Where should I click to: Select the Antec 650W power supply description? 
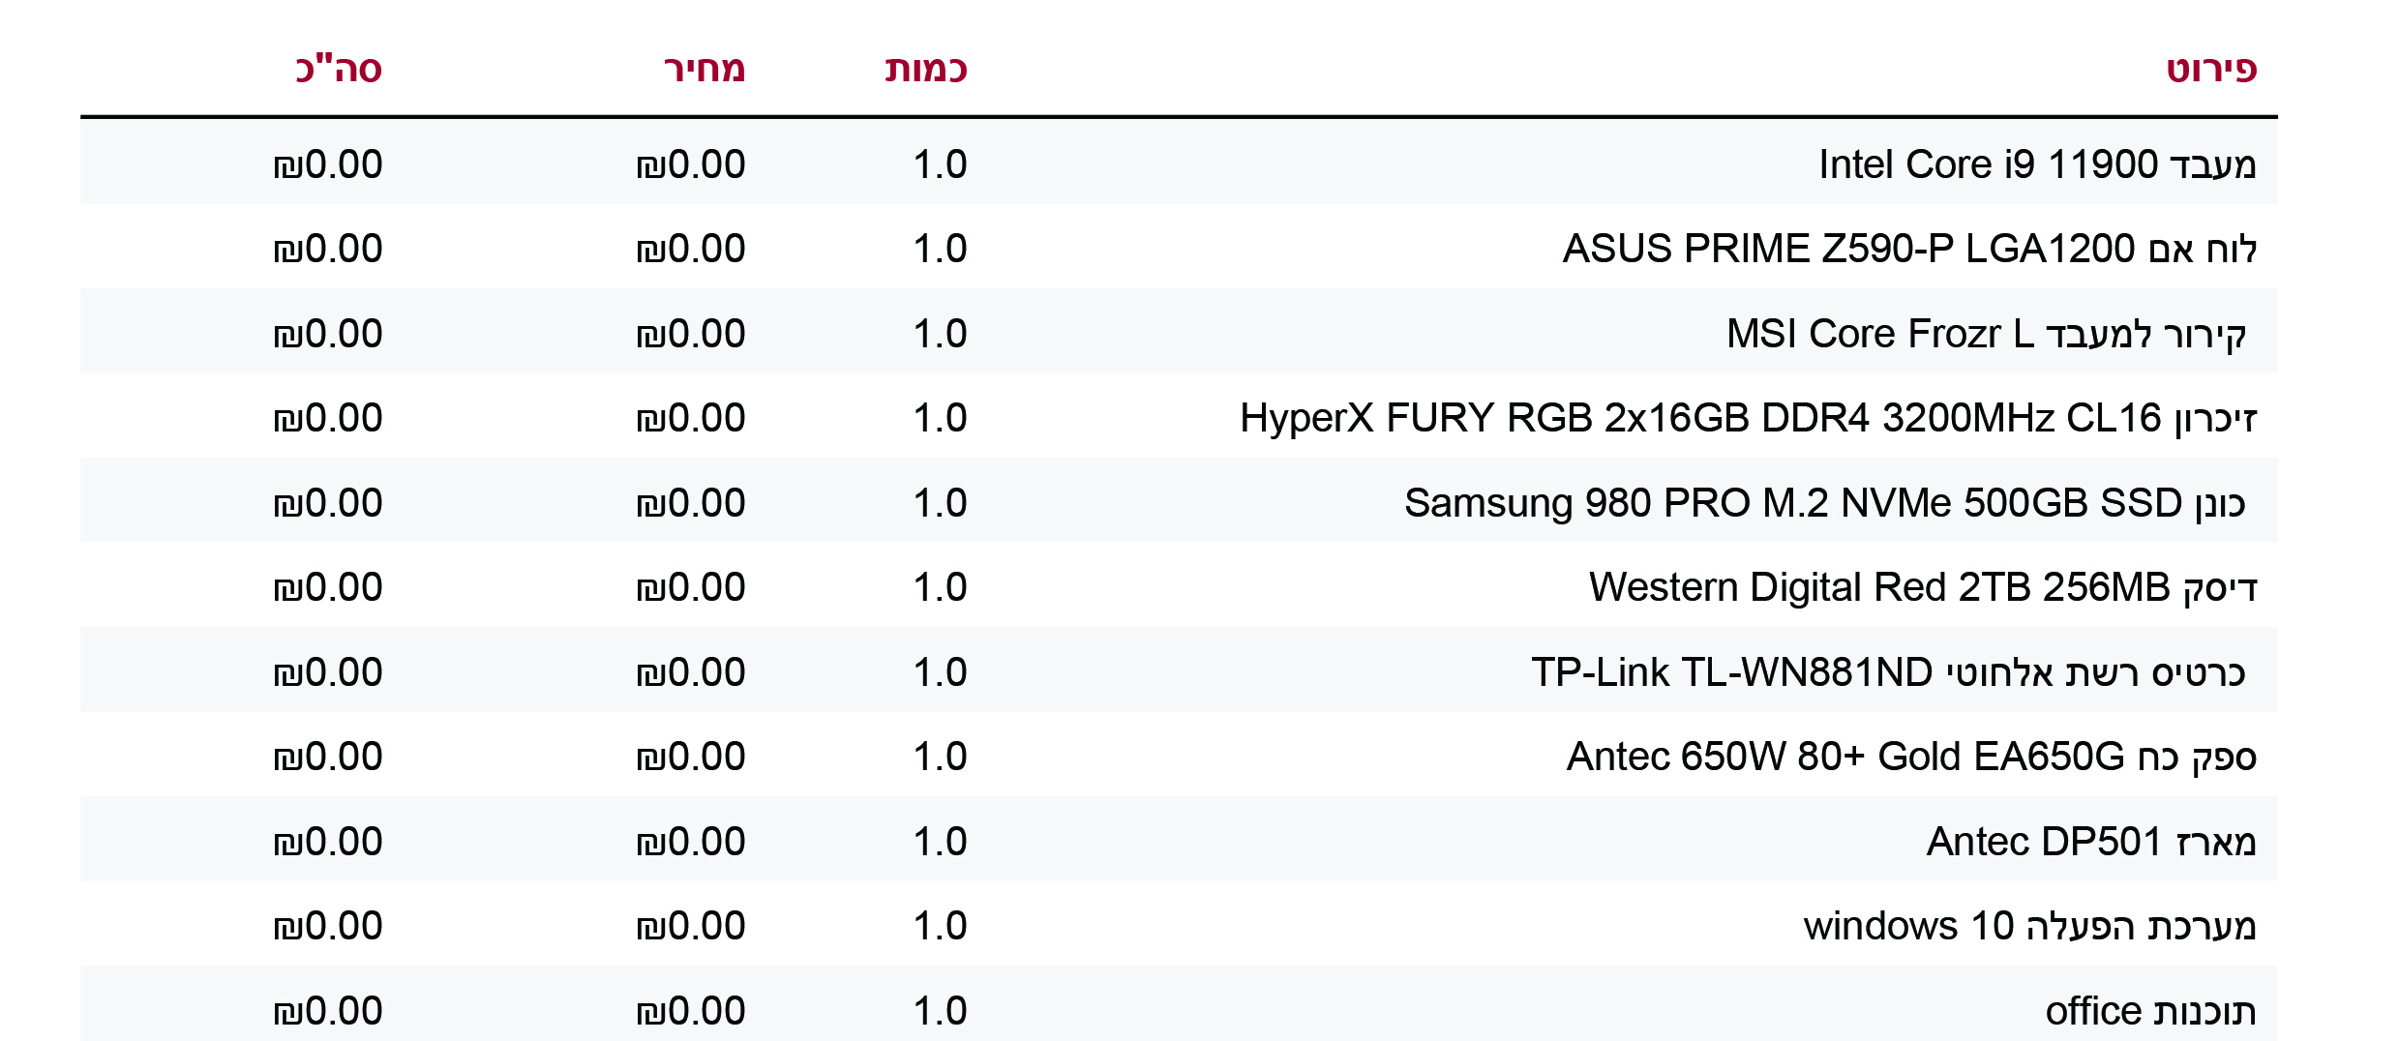coord(1911,757)
